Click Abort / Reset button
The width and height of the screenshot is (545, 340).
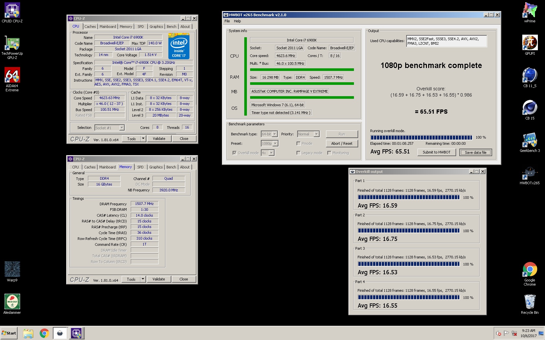tap(342, 143)
